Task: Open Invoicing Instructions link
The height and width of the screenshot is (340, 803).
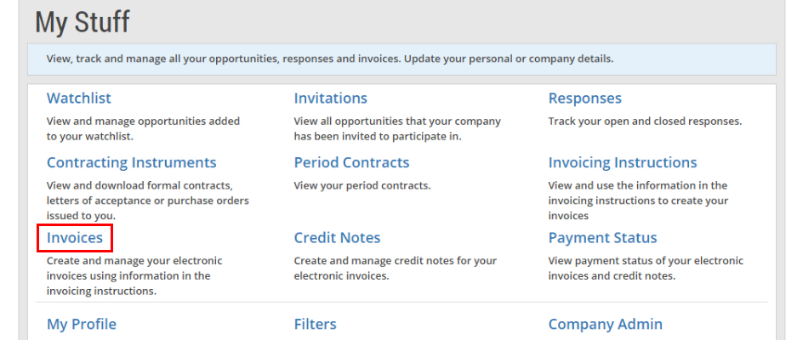Action: [623, 162]
